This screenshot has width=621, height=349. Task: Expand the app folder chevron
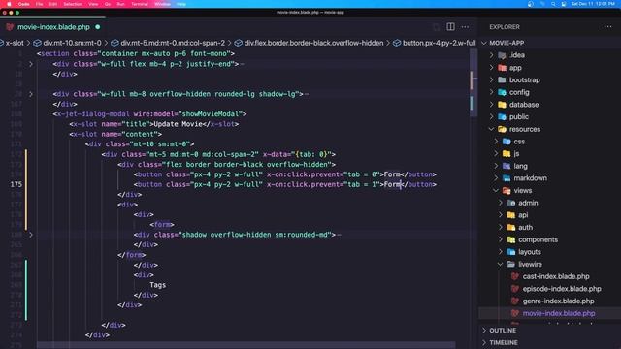(492, 68)
